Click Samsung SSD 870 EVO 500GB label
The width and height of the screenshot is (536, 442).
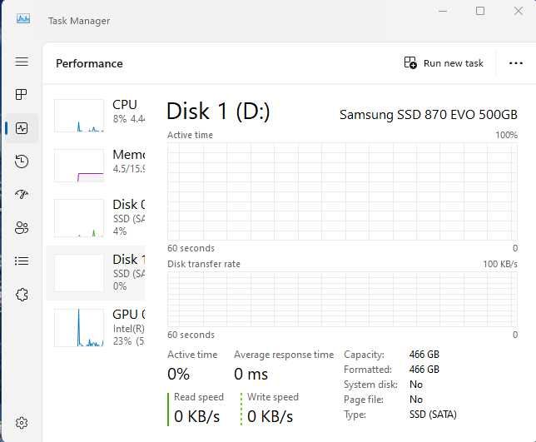(x=429, y=115)
